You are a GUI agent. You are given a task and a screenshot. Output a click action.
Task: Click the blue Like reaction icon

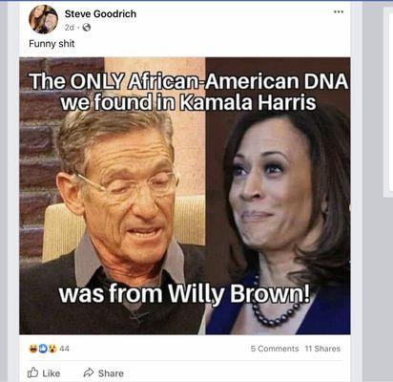(x=43, y=349)
